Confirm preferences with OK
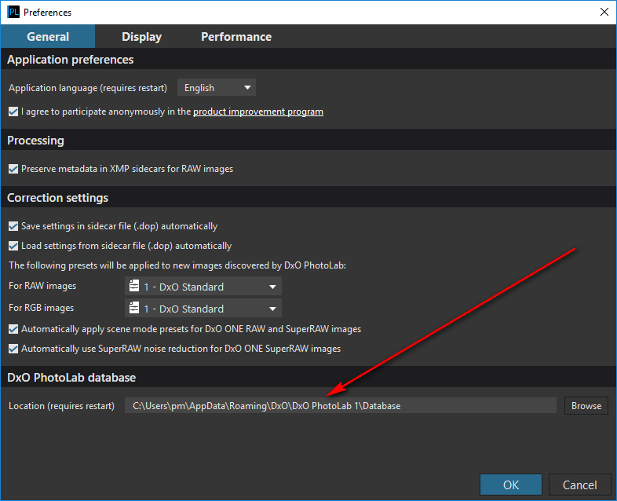617x501 pixels. (x=511, y=485)
